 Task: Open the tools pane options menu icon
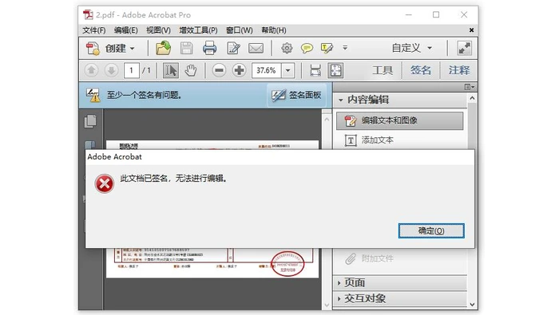[470, 87]
